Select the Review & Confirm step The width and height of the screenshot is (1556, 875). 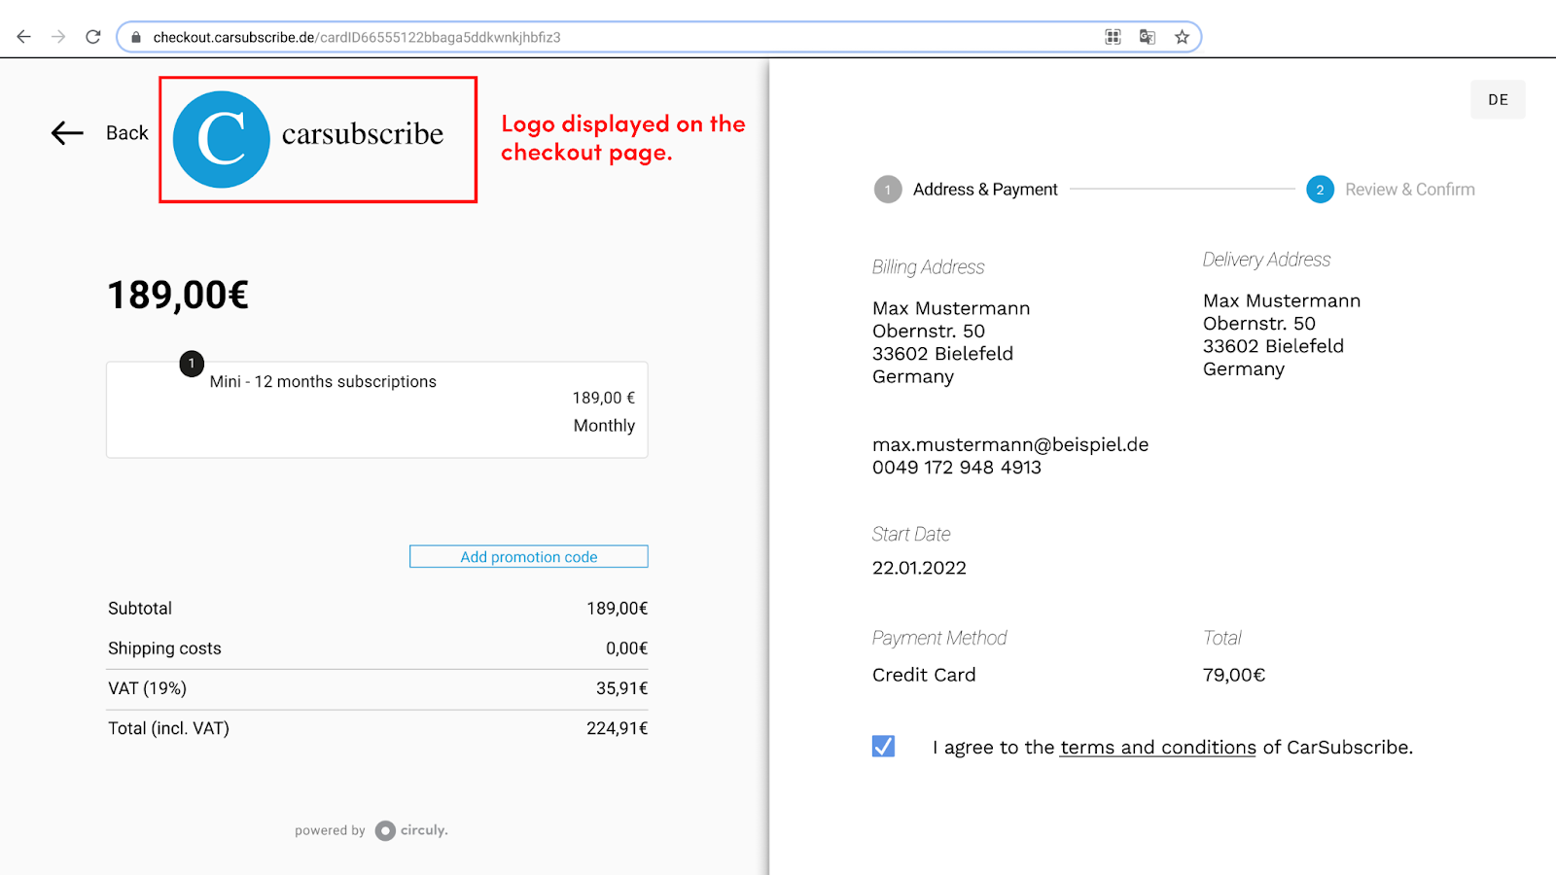click(1410, 190)
